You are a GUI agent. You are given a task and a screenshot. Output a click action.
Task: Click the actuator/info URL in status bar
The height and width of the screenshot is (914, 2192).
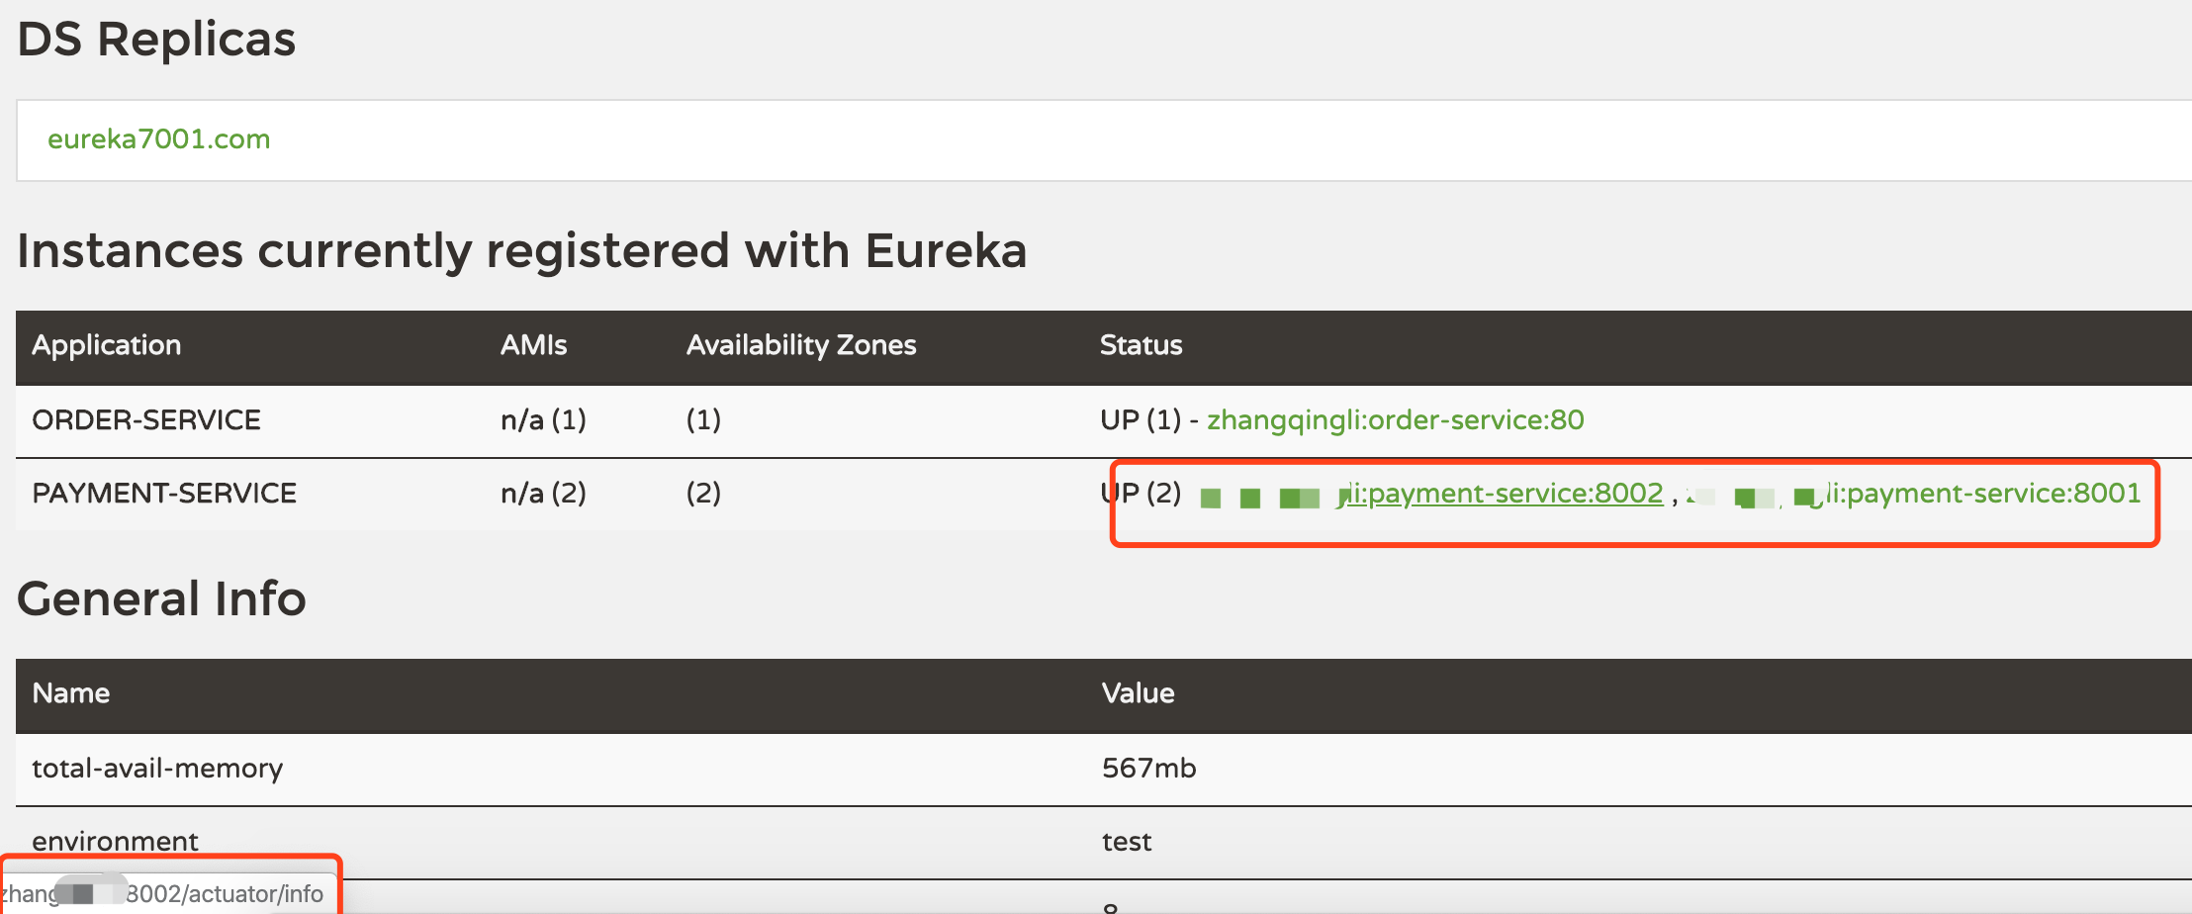tap(224, 894)
